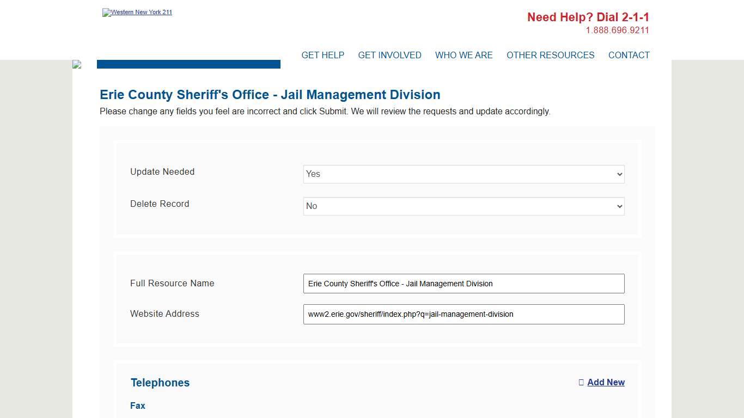Image resolution: width=744 pixels, height=418 pixels.
Task: Click Add New in the Telephones section
Action: click(x=605, y=382)
